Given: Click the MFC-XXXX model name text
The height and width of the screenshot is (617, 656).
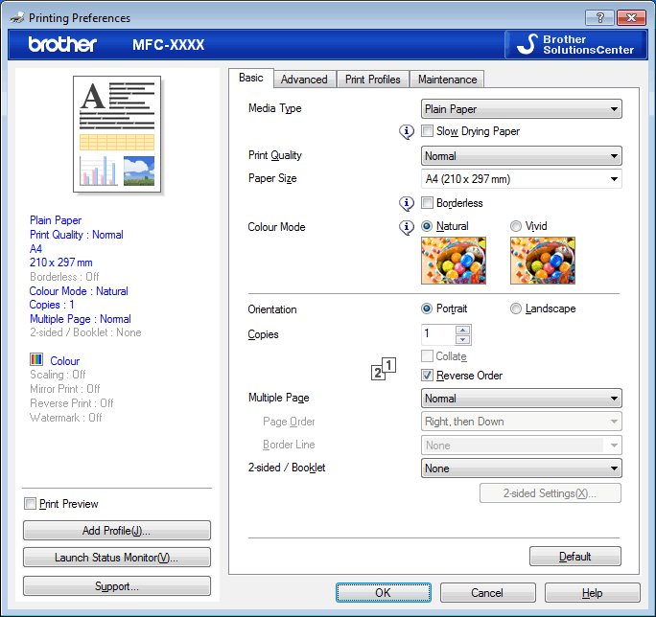Looking at the screenshot, I should click(169, 45).
